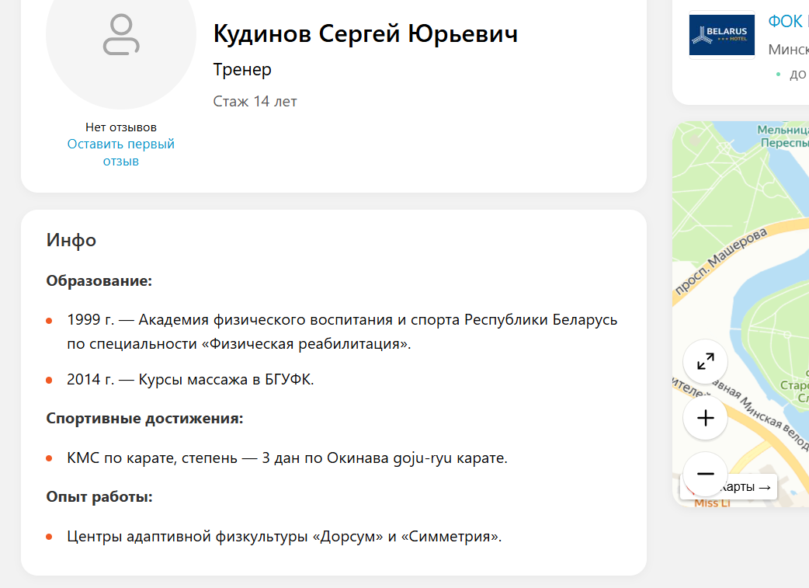
Task: Click the '2014 г. — Курсы массажа в БГУФК' entry
Action: point(190,379)
